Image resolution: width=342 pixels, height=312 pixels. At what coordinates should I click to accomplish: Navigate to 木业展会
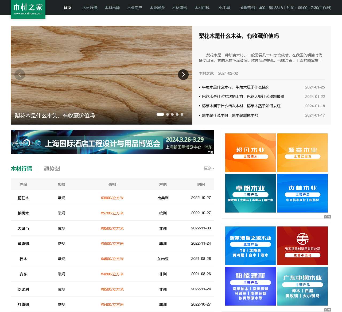[x=157, y=8]
